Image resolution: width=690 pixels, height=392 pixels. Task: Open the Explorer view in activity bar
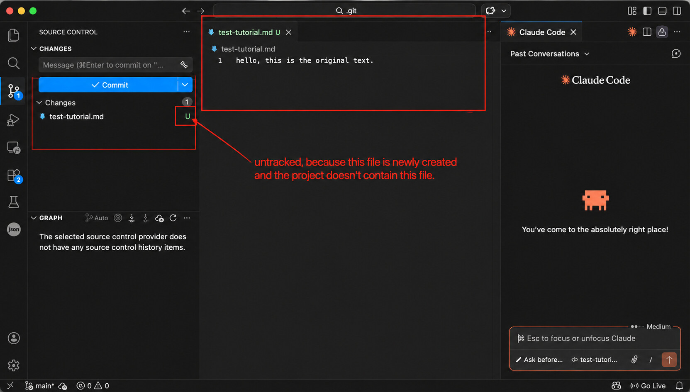14,35
